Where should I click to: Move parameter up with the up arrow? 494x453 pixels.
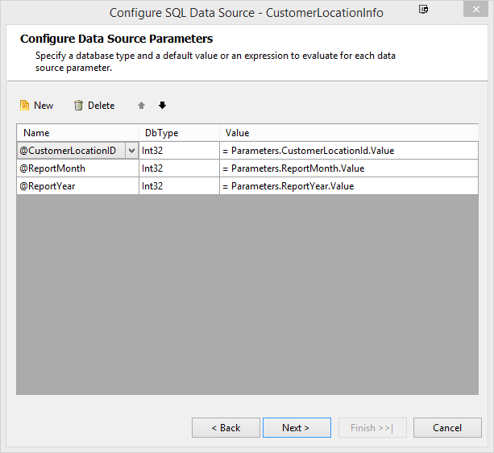tap(142, 106)
